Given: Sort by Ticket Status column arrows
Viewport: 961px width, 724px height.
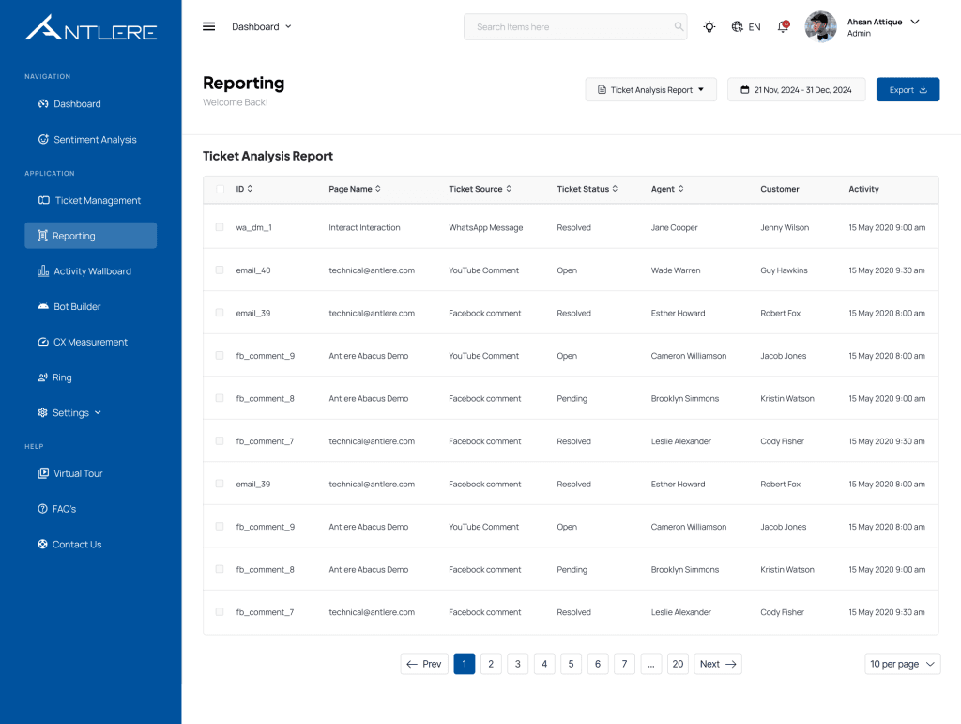Looking at the screenshot, I should click(615, 188).
